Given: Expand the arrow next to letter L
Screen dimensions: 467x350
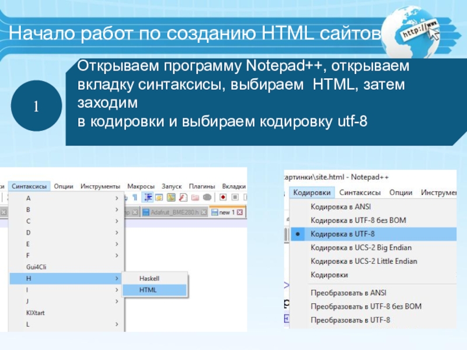Looking at the screenshot, I should coord(117,324).
